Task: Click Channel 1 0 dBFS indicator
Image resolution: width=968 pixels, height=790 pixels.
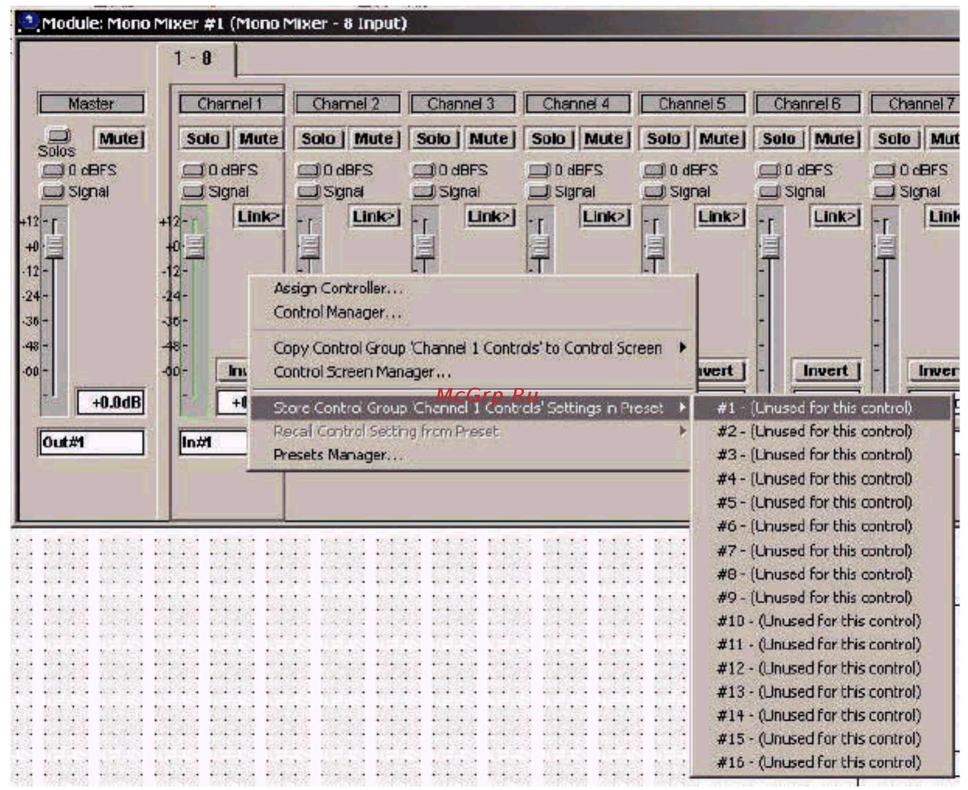Action: (193, 170)
